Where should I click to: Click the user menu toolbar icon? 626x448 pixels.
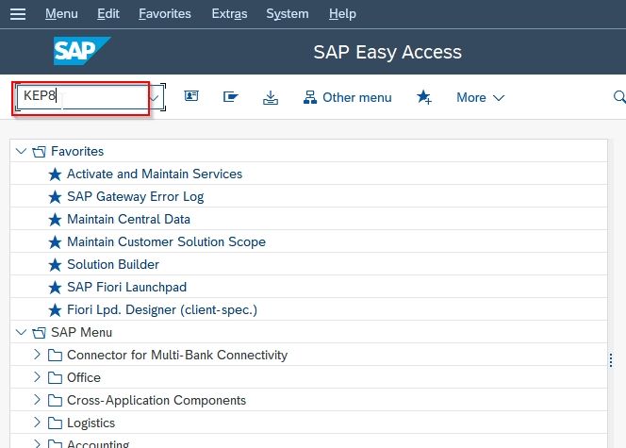(x=191, y=96)
